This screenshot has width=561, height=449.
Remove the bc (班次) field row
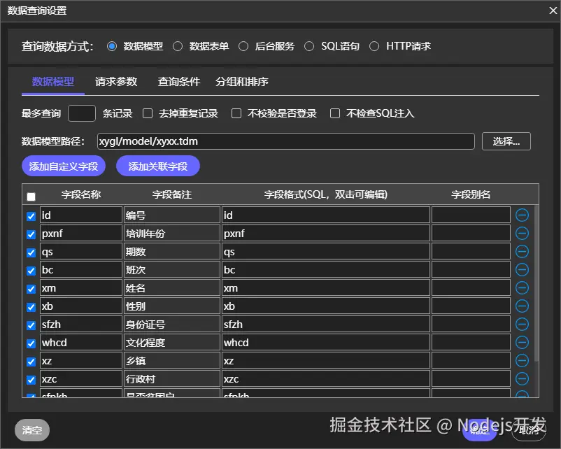[x=522, y=269]
